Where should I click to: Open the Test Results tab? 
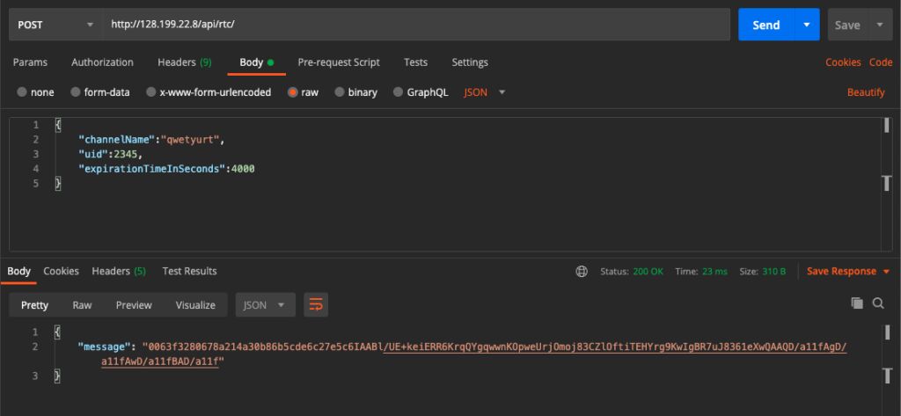190,271
